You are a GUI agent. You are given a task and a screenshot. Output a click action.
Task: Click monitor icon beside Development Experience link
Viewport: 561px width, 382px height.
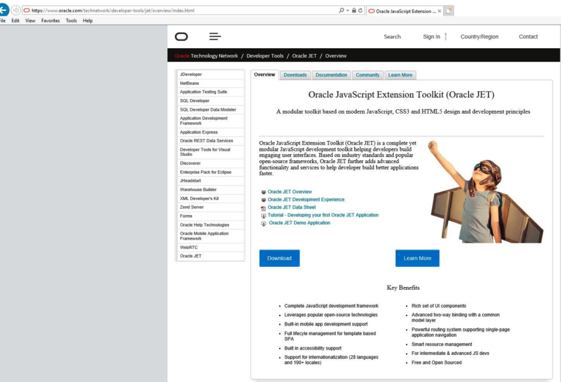263,200
